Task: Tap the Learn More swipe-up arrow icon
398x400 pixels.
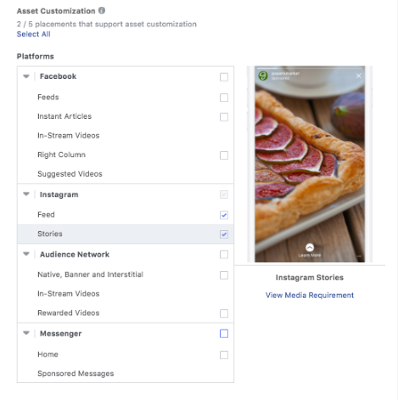Action: click(310, 247)
